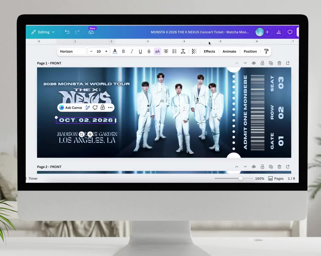The image size is (321, 256).
Task: Move Page 2 down
Action: pyautogui.click(x=245, y=166)
